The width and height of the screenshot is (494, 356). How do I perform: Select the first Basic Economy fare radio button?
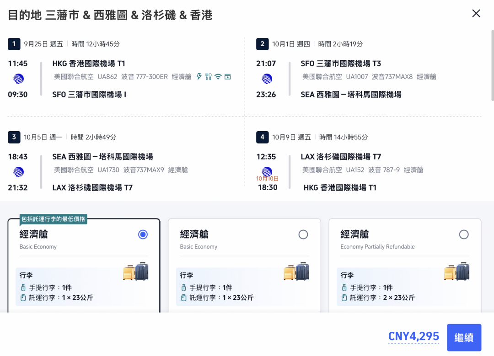(143, 234)
